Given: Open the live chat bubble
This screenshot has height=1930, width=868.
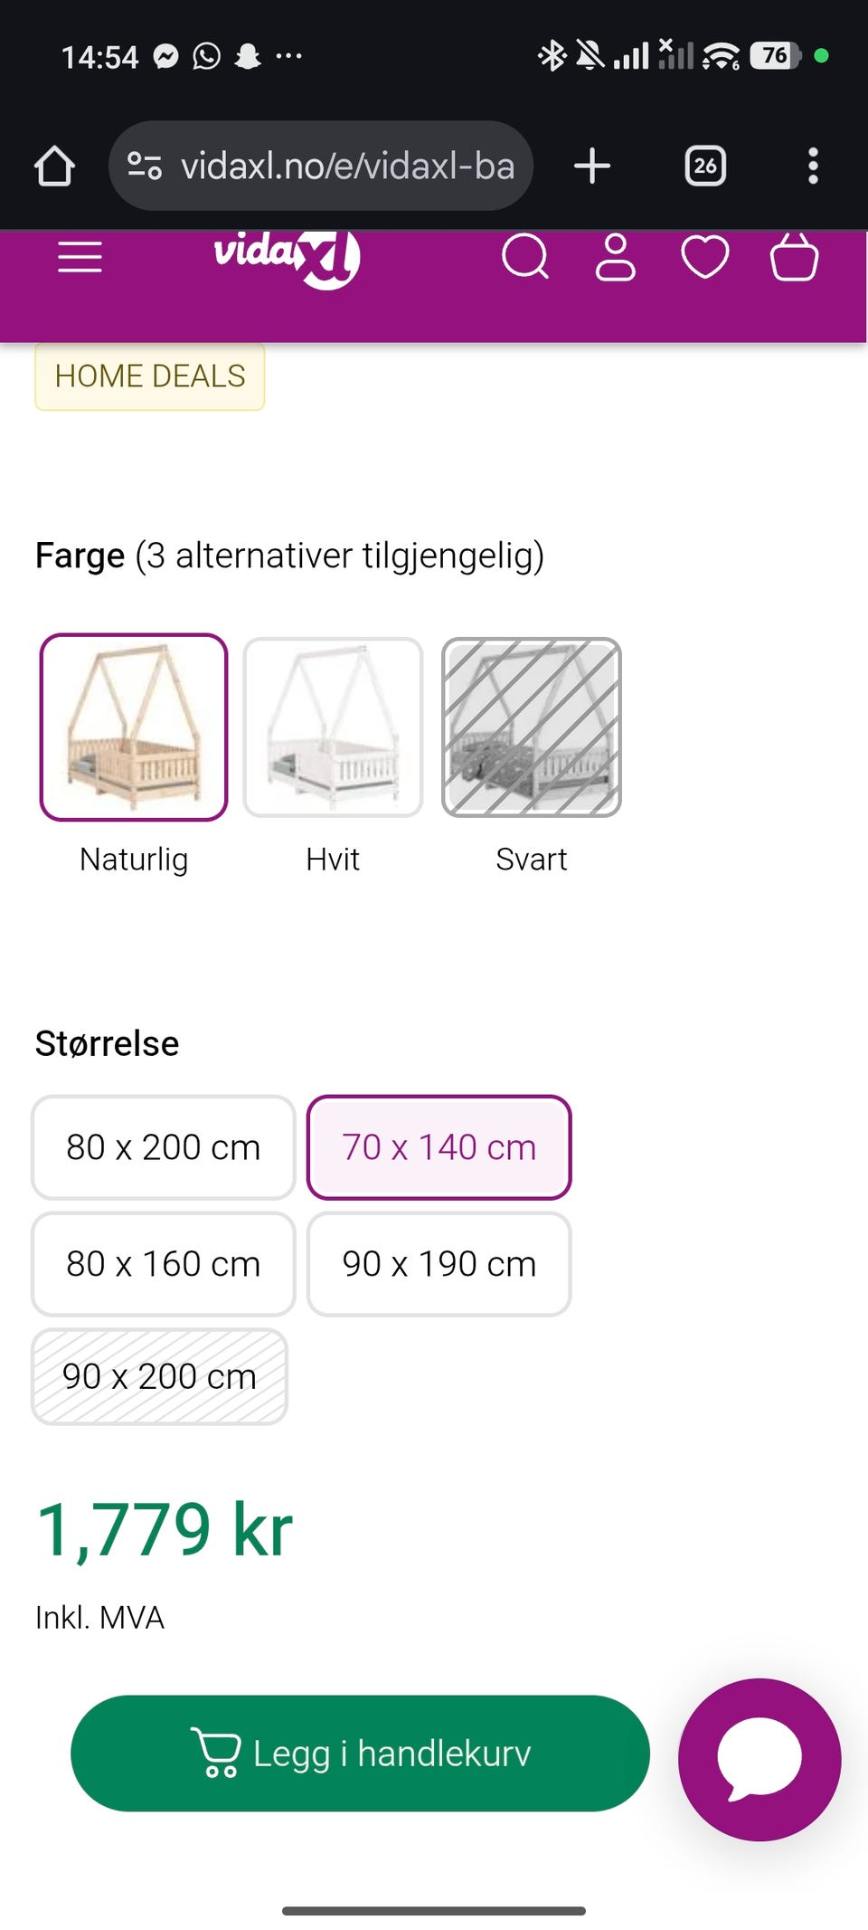Looking at the screenshot, I should coord(759,1759).
